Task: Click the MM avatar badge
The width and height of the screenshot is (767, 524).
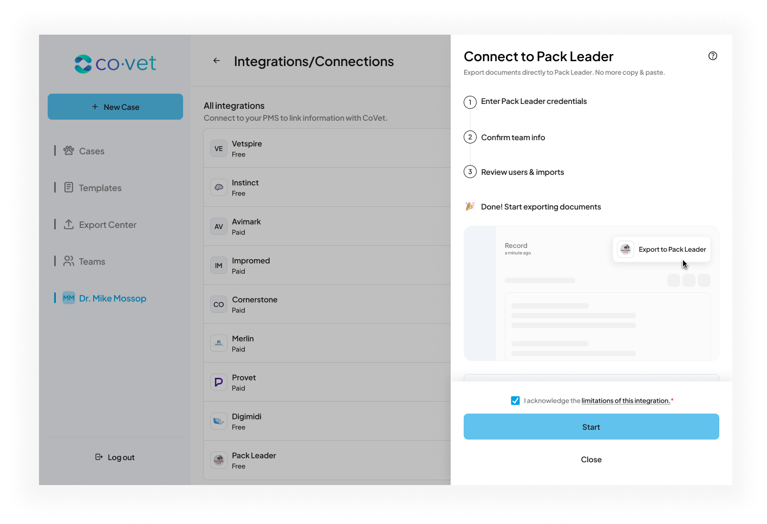Action: point(69,298)
